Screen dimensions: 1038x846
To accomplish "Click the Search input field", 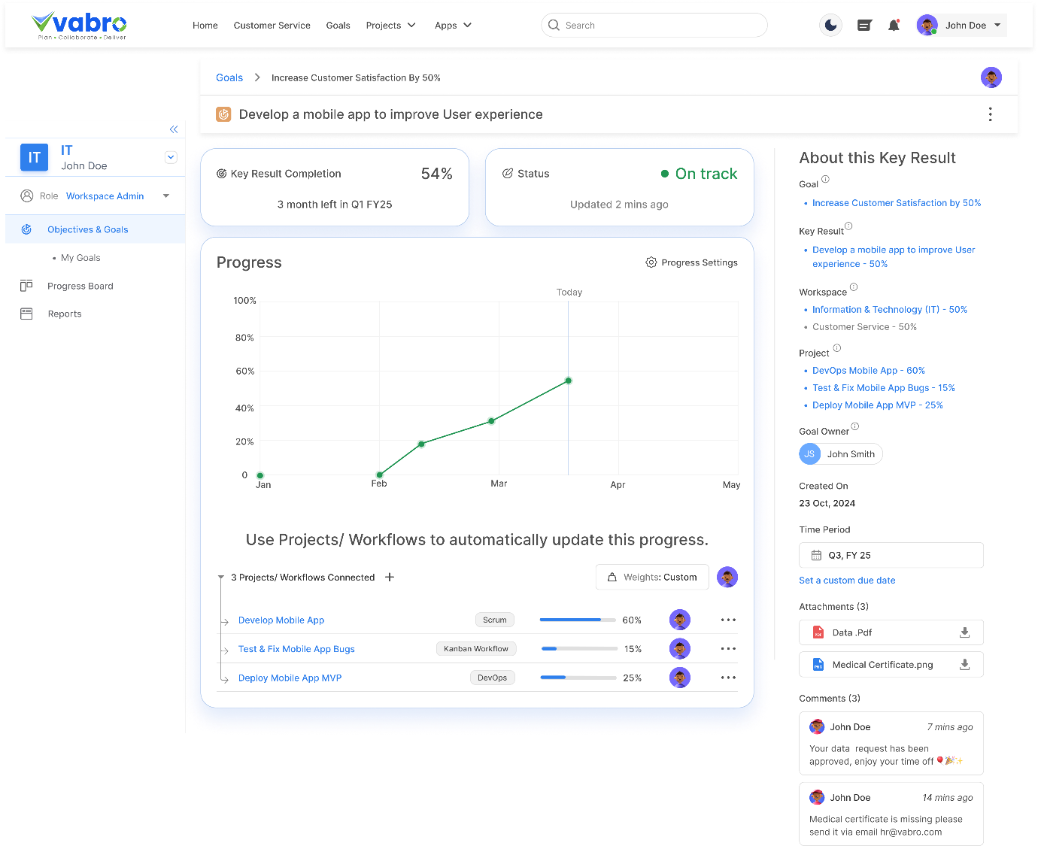I will click(x=654, y=25).
